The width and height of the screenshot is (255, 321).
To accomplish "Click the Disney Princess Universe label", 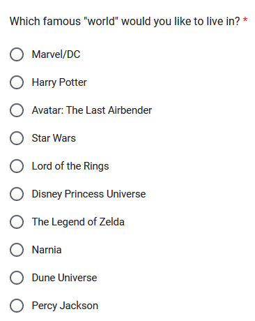I will point(88,194).
